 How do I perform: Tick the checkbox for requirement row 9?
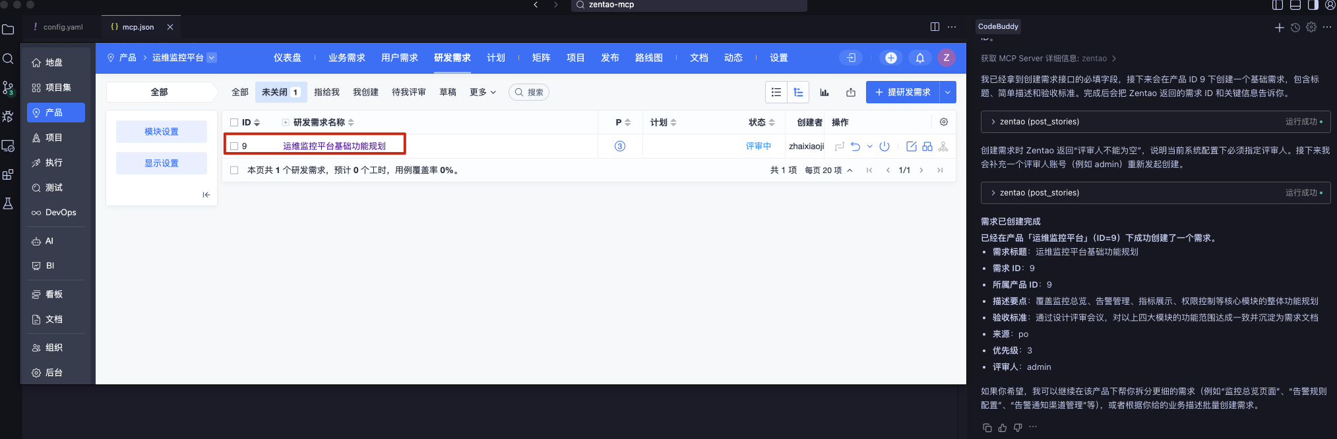pos(234,146)
